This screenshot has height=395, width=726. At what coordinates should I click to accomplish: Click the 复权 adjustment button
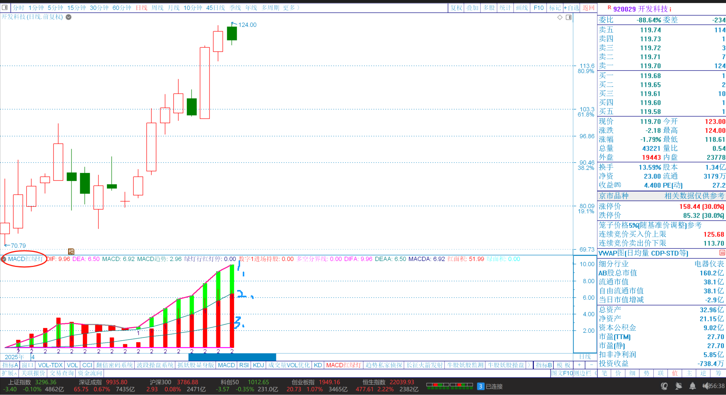(x=456, y=8)
